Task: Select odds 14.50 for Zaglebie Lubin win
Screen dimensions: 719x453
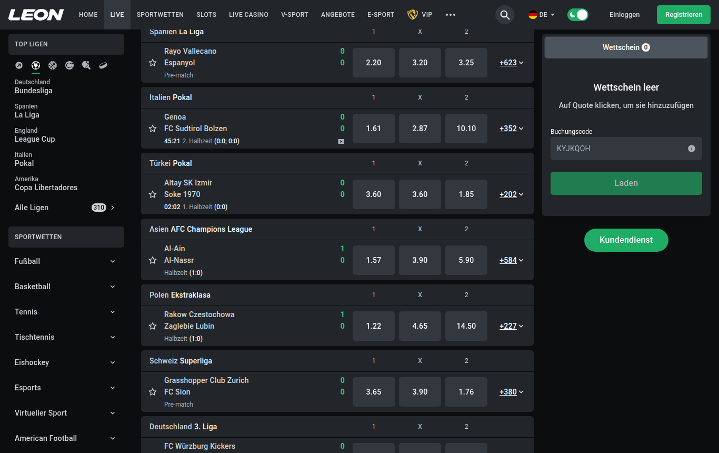Action: pyautogui.click(x=466, y=326)
